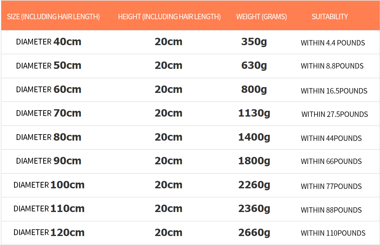The image size is (380, 245).
Task: Click the 20cm height in the 80cm row
Action: (169, 137)
